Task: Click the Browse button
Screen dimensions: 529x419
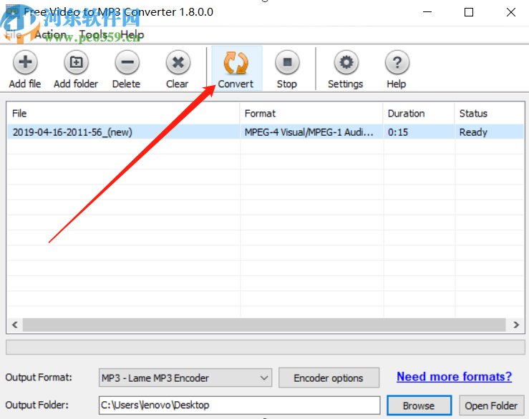Action: point(419,405)
